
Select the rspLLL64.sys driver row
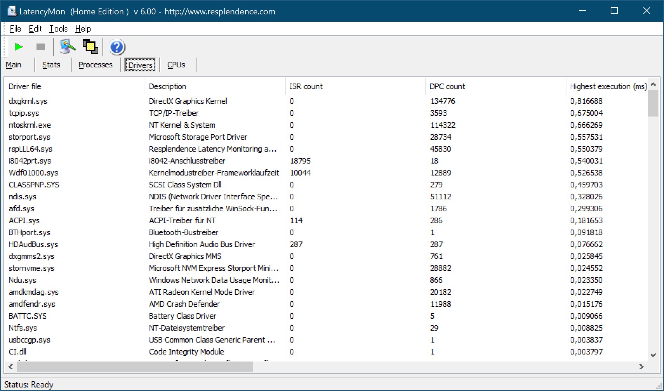[326, 149]
